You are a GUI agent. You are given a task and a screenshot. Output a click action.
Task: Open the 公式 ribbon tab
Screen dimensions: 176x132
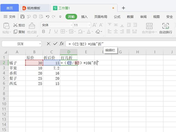pos(117,17)
